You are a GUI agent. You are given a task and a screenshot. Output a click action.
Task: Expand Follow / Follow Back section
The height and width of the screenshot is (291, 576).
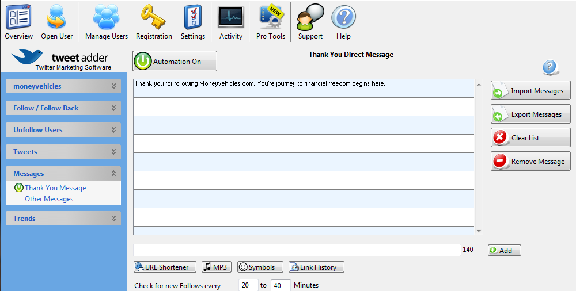point(63,108)
